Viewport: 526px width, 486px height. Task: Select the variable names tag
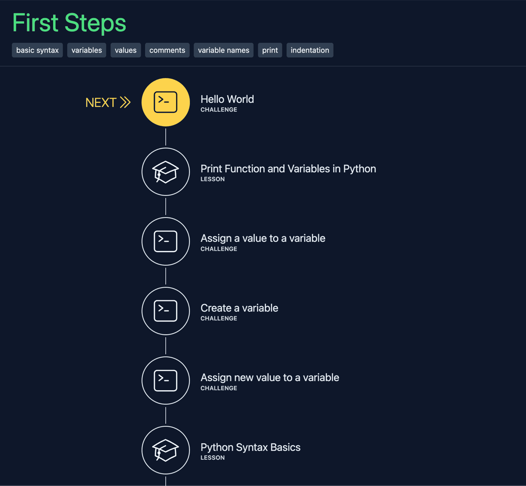point(224,50)
